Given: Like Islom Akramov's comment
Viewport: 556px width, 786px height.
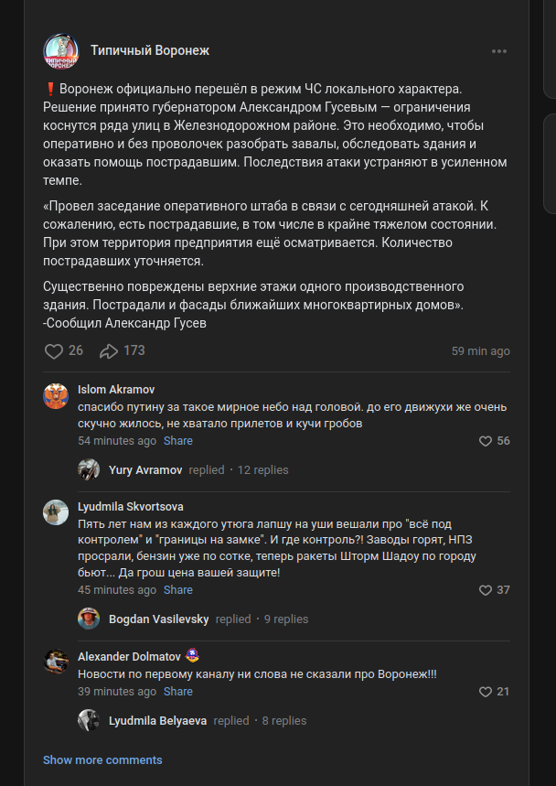Looking at the screenshot, I should 486,441.
